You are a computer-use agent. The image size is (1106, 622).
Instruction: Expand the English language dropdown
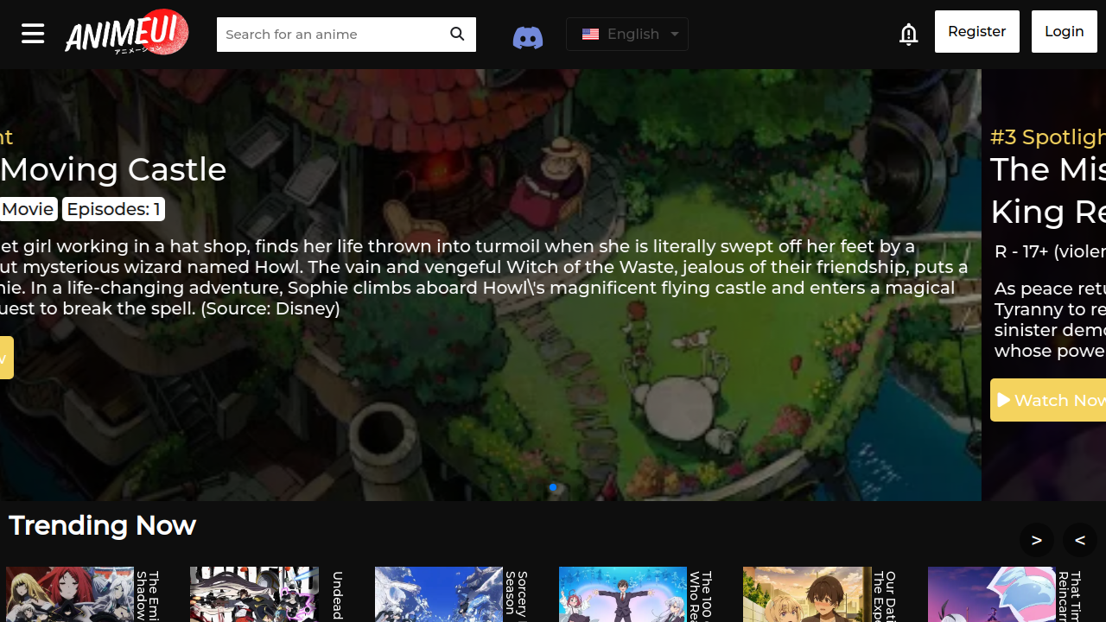(627, 35)
